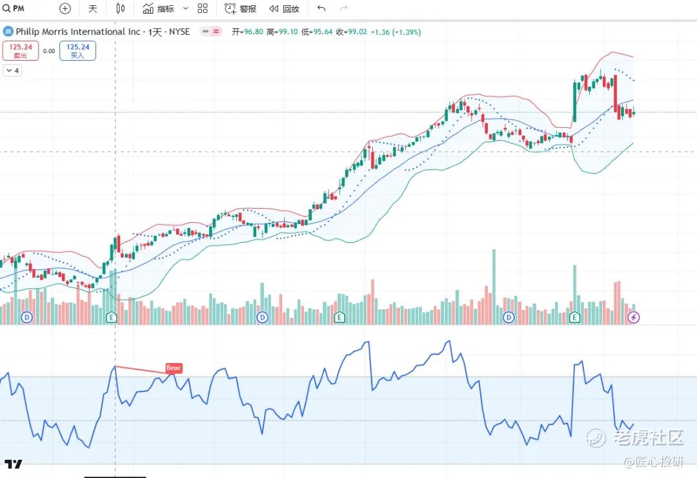Viewport: 697px width, 478px height.
Task: Expand the collapsed indicator legend showing 4
Action: coord(12,70)
